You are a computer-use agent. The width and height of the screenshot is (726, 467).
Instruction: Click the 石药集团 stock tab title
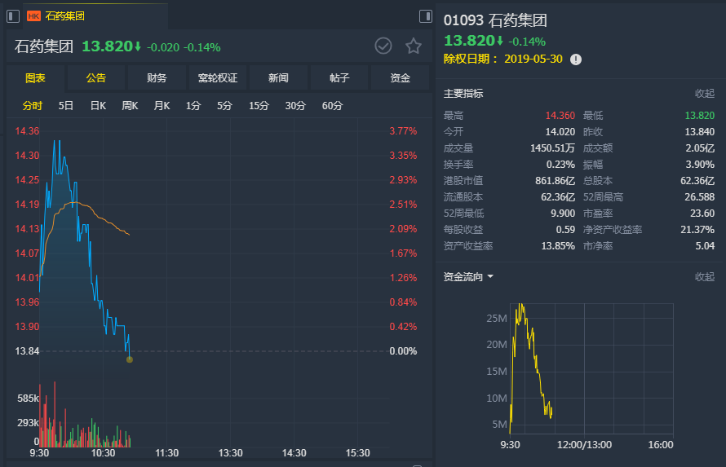tap(64, 16)
